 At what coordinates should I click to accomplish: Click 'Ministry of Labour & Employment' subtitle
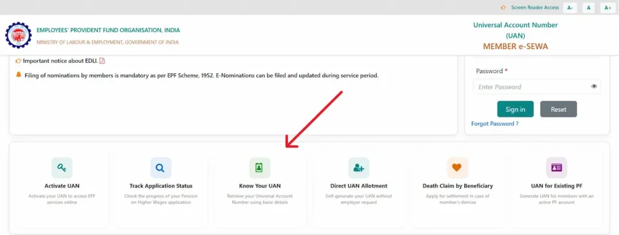pyautogui.click(x=108, y=42)
